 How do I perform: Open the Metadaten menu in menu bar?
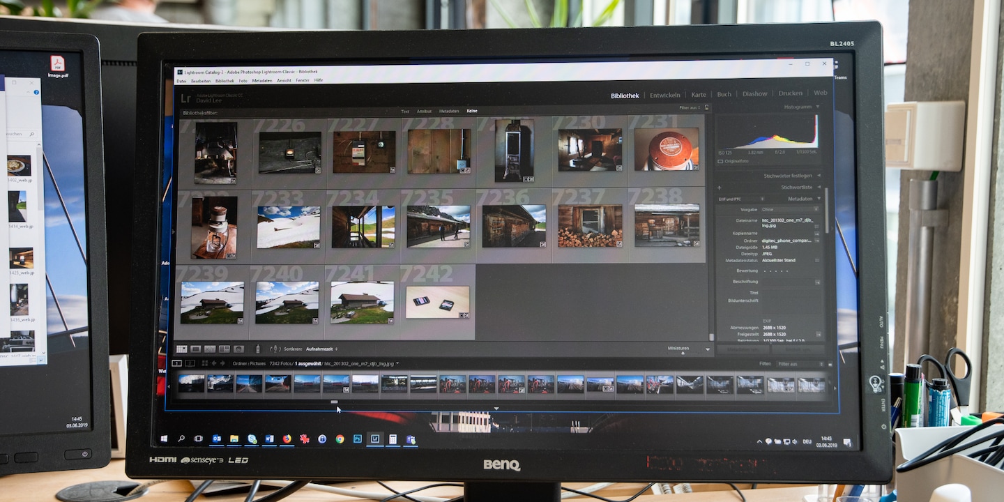point(262,81)
